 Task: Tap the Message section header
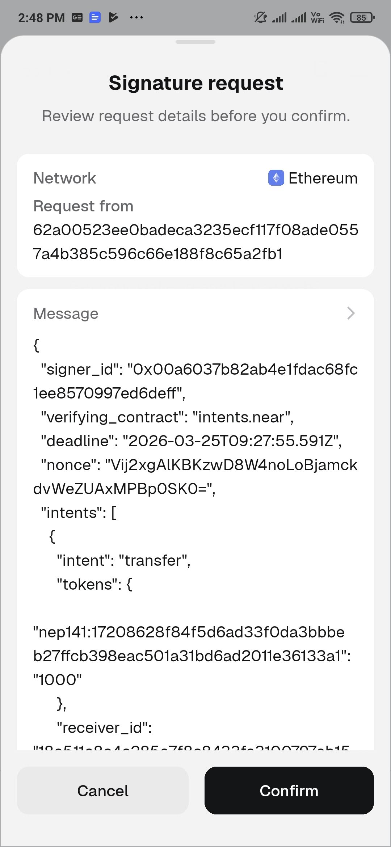pyautogui.click(x=66, y=313)
